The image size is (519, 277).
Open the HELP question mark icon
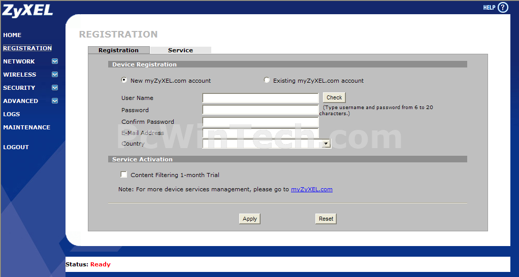coord(503,7)
